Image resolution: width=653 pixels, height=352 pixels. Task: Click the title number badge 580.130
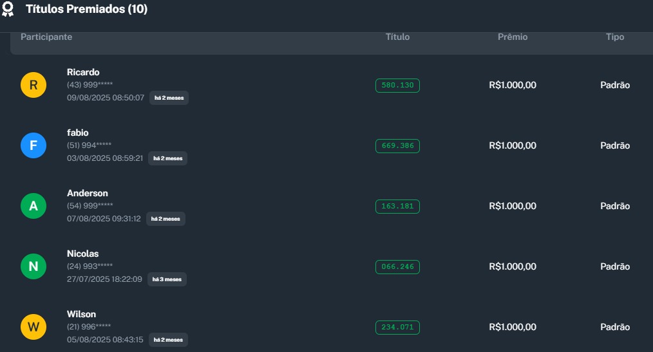397,86
